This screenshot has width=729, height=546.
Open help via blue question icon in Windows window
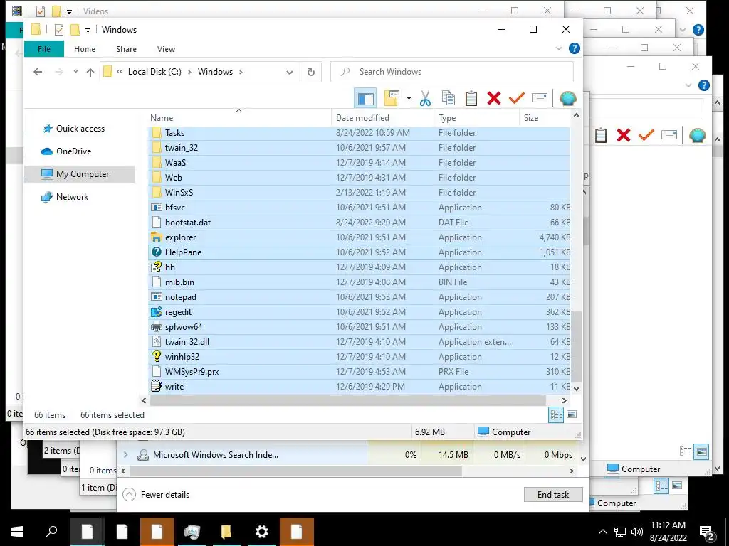pyautogui.click(x=575, y=48)
